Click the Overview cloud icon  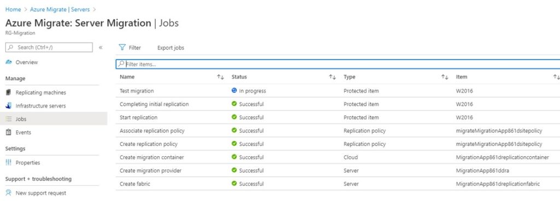[9, 62]
